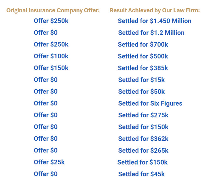This screenshot has width=209, height=183.
Task: Click 'Settled for $45k' at bottom
Action: [x=141, y=174]
